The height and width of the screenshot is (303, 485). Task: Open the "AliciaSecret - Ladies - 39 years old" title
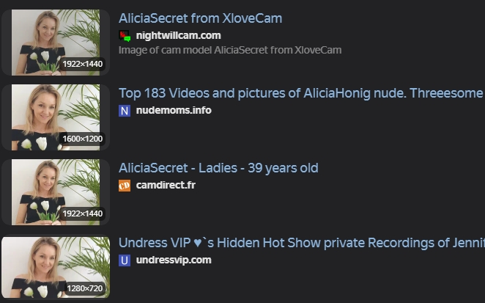pos(218,168)
